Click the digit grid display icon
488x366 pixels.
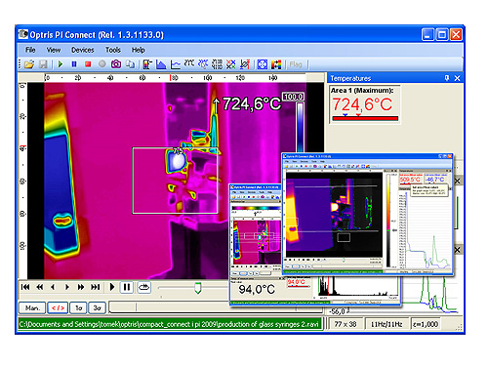point(217,64)
